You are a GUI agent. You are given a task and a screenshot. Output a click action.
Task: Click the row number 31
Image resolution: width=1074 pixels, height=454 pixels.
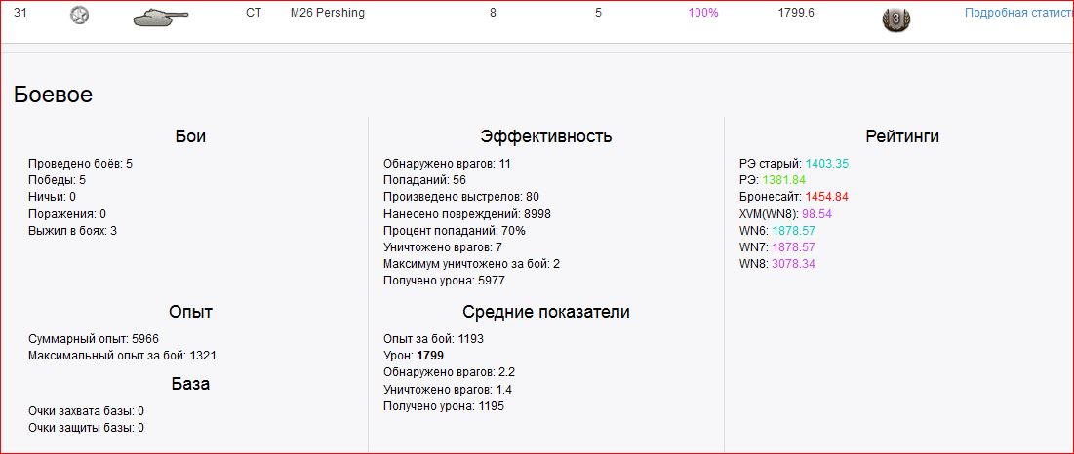tap(20, 13)
